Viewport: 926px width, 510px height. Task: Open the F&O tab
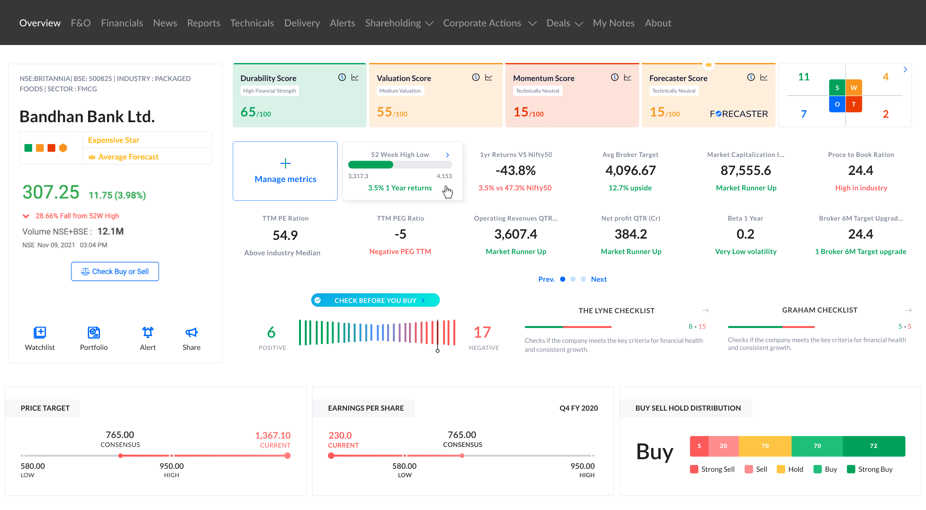coord(80,23)
